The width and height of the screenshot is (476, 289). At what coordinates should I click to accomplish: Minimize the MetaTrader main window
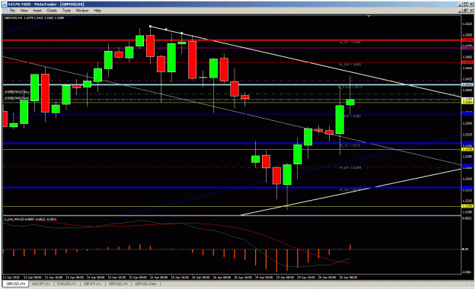pyautogui.click(x=461, y=5)
